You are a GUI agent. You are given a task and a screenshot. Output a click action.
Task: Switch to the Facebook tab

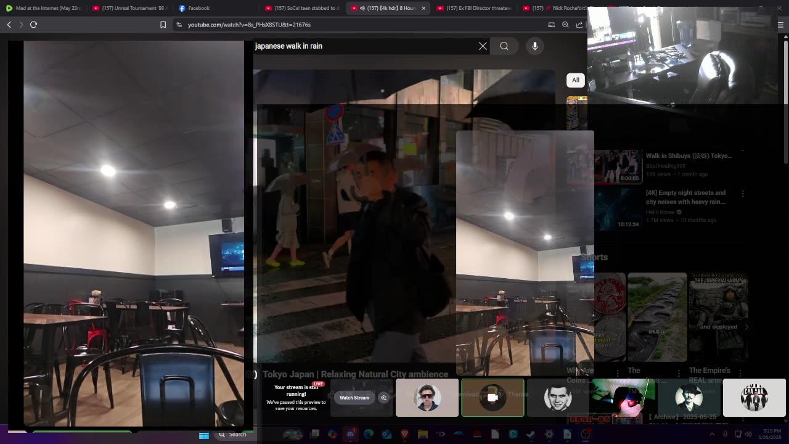(216, 8)
